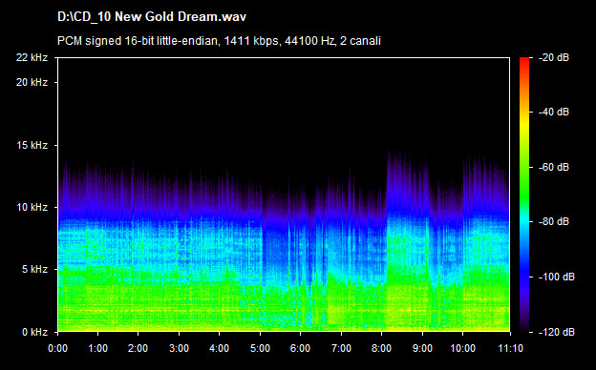Viewport: 596px width, 370px height.
Task: Click the PCM signed 16-bit format info line
Action: pyautogui.click(x=219, y=41)
